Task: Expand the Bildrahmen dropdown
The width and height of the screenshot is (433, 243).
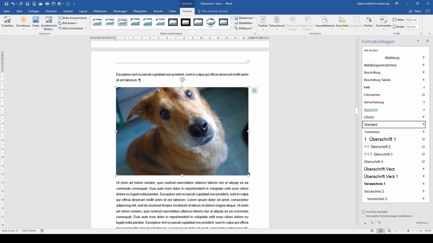Action: coord(245,18)
